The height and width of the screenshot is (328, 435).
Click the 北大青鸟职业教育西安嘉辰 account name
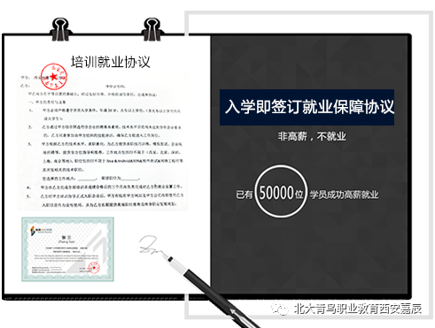[x=358, y=309]
